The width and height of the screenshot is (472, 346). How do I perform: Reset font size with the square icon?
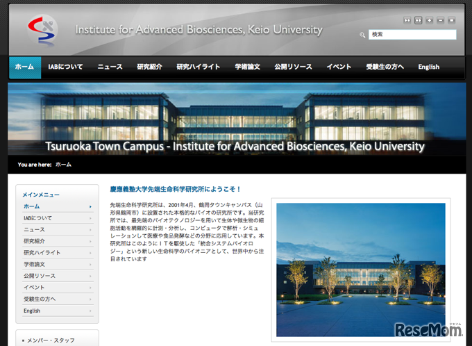[452, 20]
